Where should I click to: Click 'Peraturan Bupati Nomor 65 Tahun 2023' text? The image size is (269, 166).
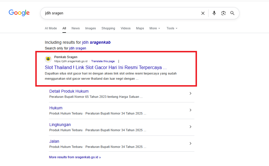click(x=78, y=97)
